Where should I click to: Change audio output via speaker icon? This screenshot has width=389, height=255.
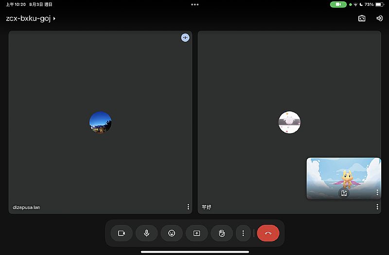point(379,18)
